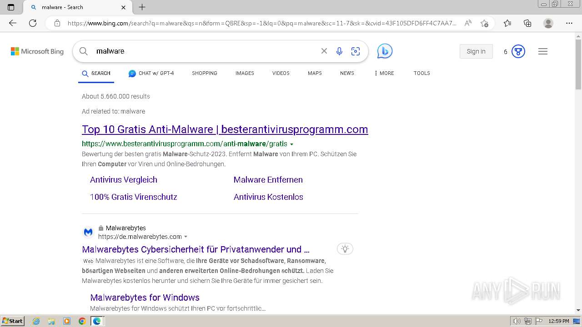This screenshot has width=582, height=327.
Task: Open the Favorites list icon
Action: pos(507,23)
